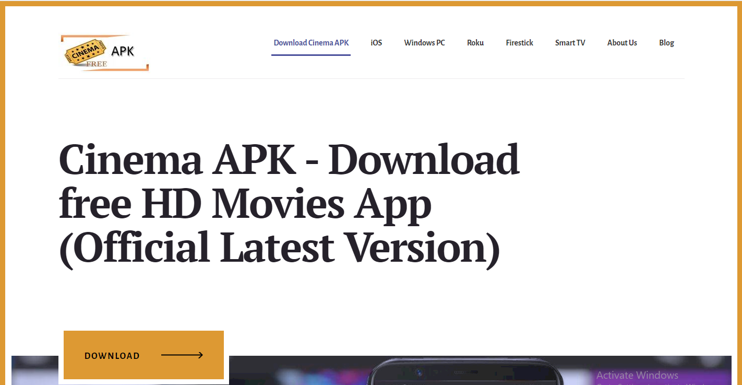Select Roku in the navigation bar
The width and height of the screenshot is (742, 385).
475,43
